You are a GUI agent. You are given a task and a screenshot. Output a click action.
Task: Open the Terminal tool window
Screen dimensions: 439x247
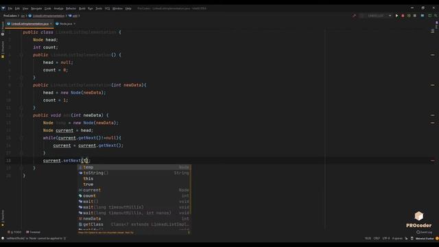(34, 232)
